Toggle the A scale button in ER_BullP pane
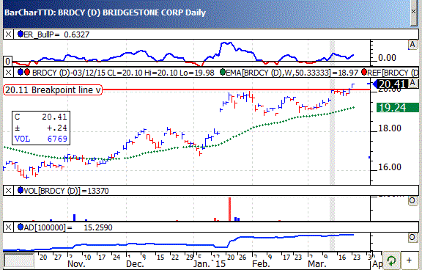 (x=412, y=45)
